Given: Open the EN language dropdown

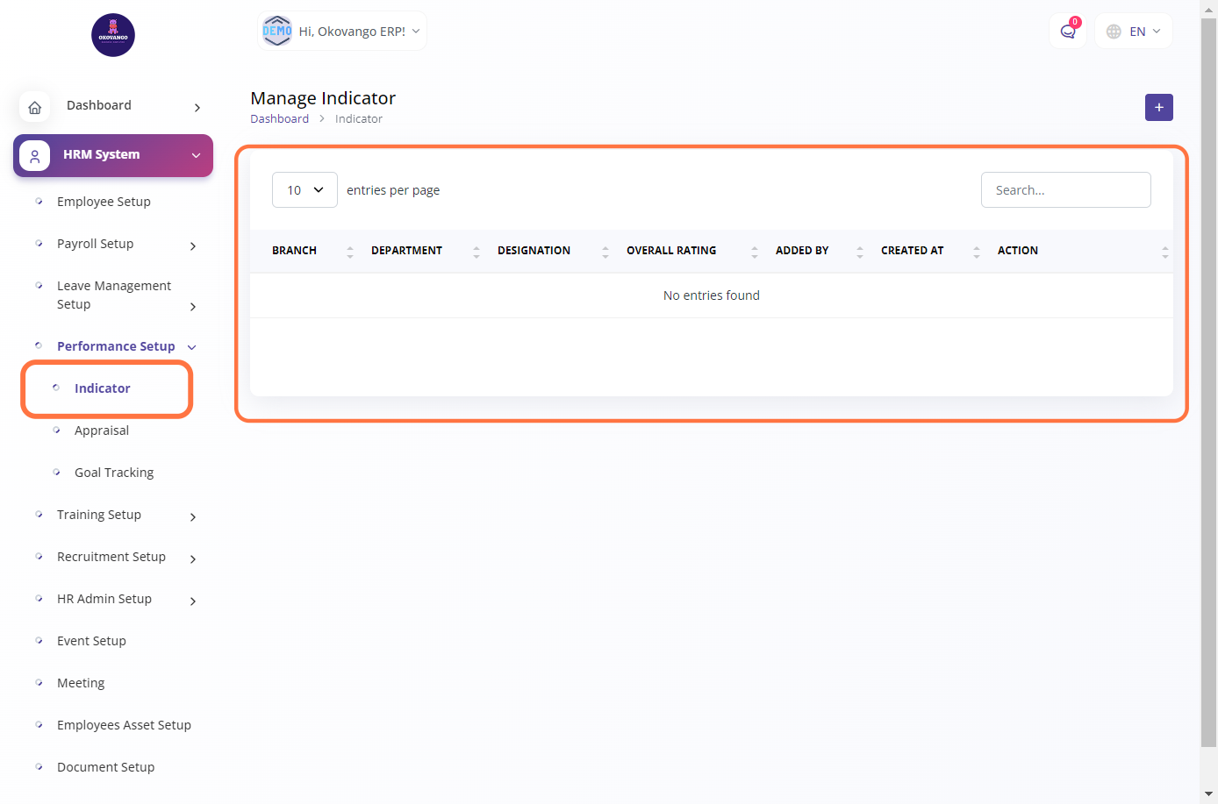Looking at the screenshot, I should [1134, 32].
